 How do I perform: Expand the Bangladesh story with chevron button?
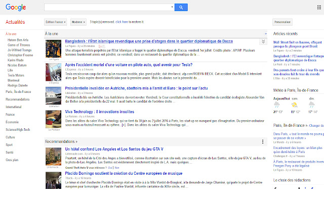point(263,42)
